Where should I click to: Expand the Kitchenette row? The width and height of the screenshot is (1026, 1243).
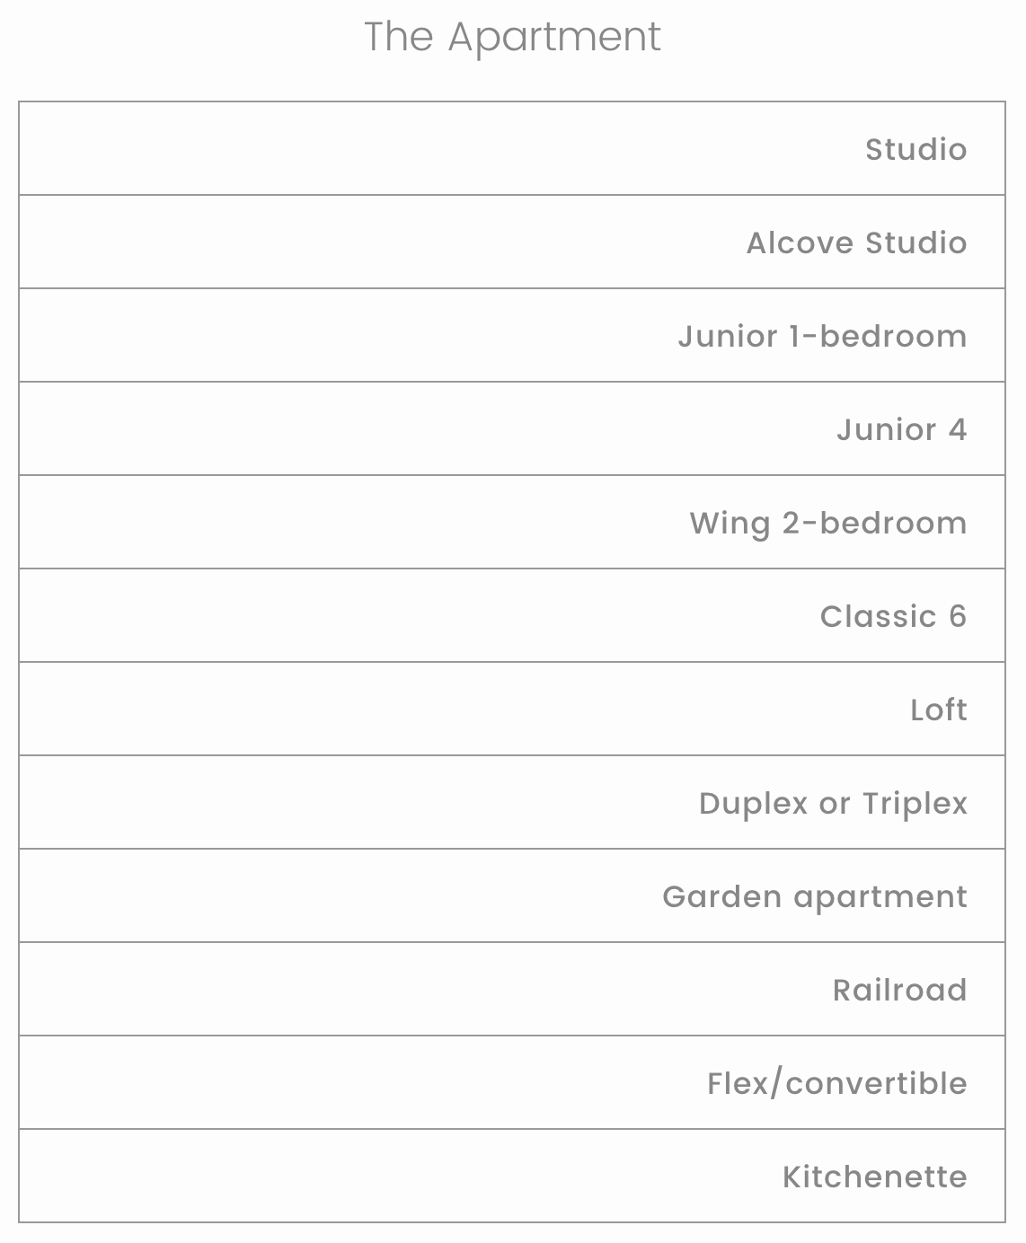(512, 1177)
